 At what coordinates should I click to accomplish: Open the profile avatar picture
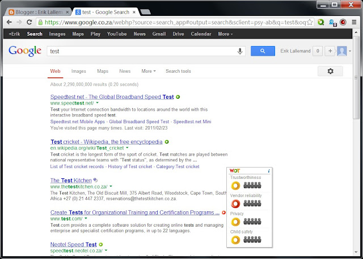point(342,51)
